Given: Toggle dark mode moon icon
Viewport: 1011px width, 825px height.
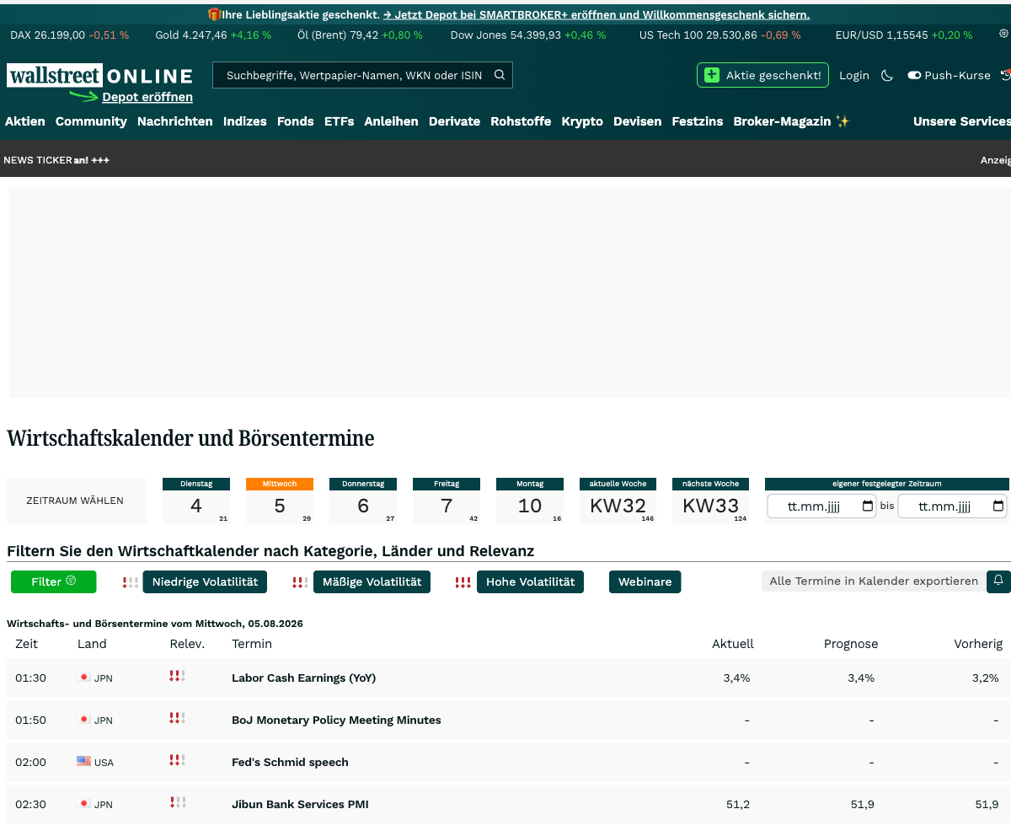Looking at the screenshot, I should coord(887,75).
